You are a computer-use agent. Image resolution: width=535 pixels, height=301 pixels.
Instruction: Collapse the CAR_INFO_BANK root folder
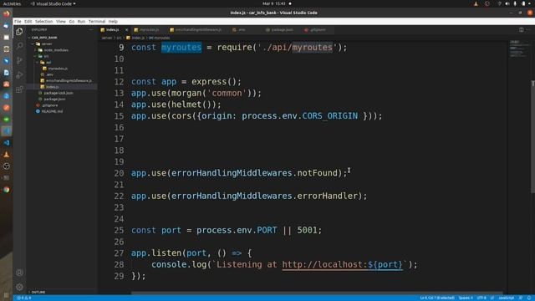pyautogui.click(x=44, y=38)
